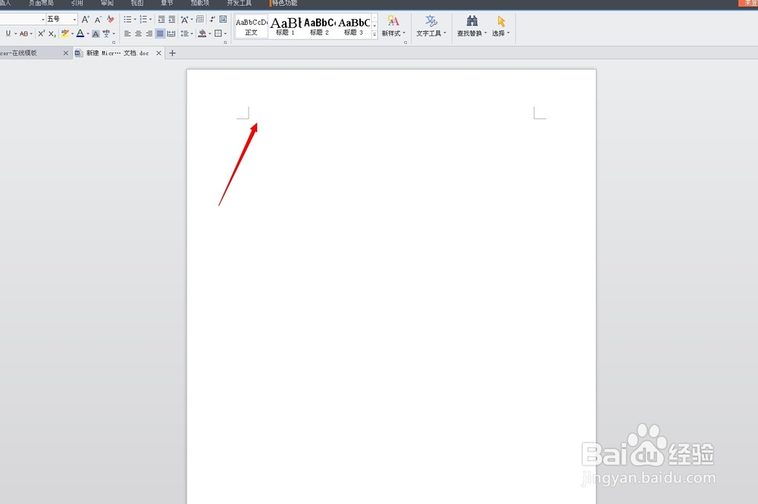Viewport: 758px width, 504px height.
Task: Insert a table using the grid icon
Action: (199, 20)
